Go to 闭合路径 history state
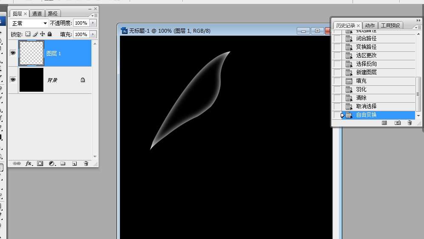 (x=378, y=38)
